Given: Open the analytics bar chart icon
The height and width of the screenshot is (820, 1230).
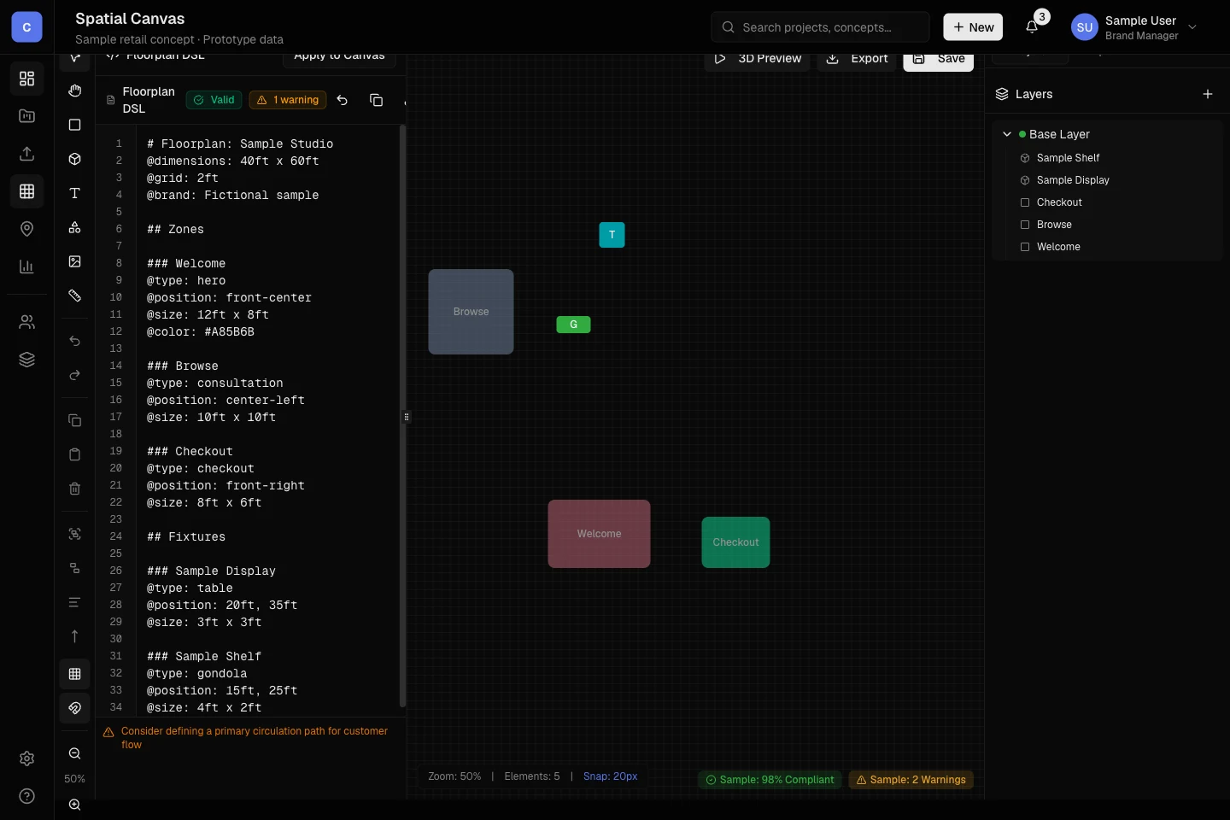Looking at the screenshot, I should [26, 266].
